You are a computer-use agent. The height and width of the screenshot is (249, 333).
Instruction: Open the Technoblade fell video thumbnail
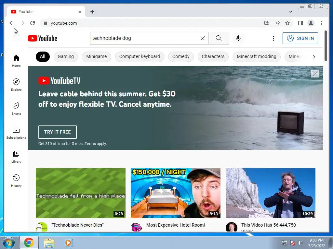pos(81,193)
